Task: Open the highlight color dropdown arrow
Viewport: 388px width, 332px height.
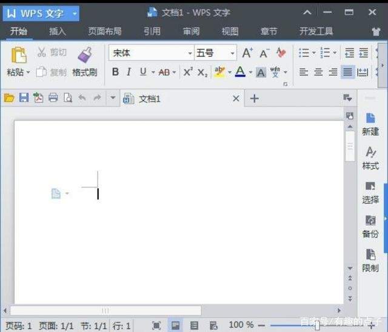Action: 230,73
